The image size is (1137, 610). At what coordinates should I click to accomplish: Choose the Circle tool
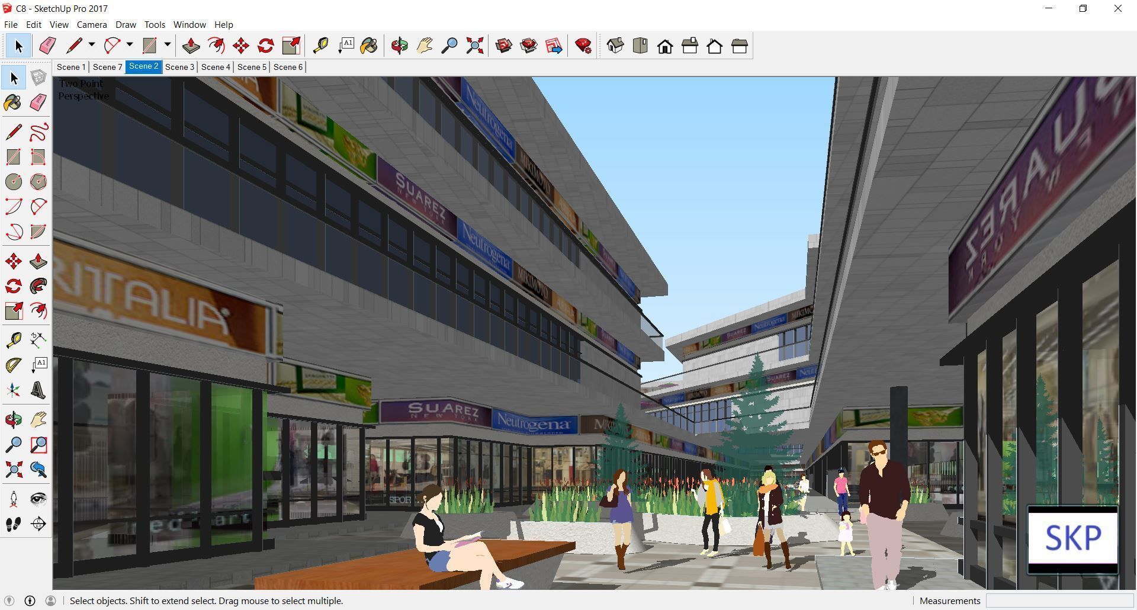(x=14, y=182)
